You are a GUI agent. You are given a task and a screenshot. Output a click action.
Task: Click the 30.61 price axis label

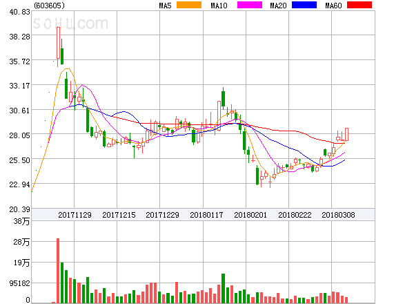(x=19, y=111)
